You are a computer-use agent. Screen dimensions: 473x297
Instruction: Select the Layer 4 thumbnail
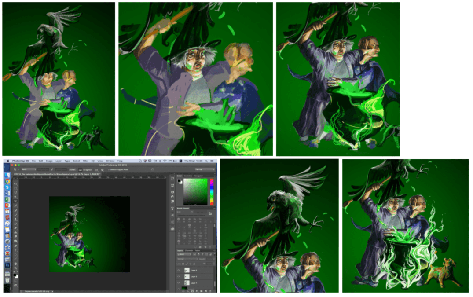187,282
